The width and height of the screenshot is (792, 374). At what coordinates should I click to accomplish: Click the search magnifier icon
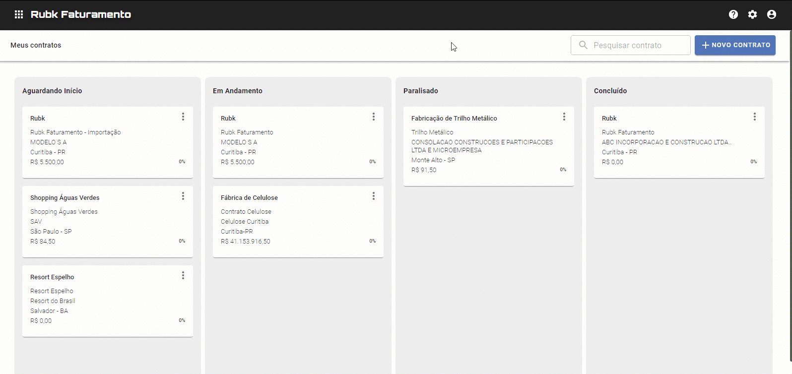[x=583, y=45]
